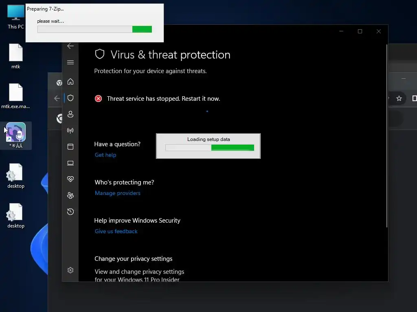Go back with Windows Security back arrow
The height and width of the screenshot is (312, 417).
pos(70,46)
